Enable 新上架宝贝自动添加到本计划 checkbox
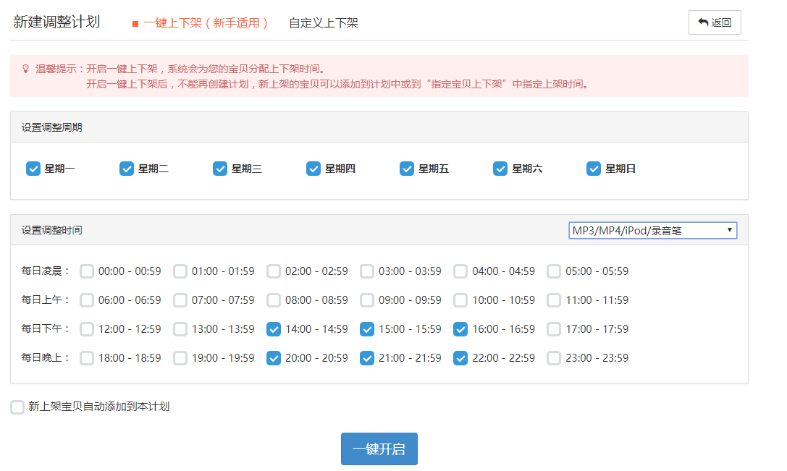The image size is (787, 471). [17, 407]
